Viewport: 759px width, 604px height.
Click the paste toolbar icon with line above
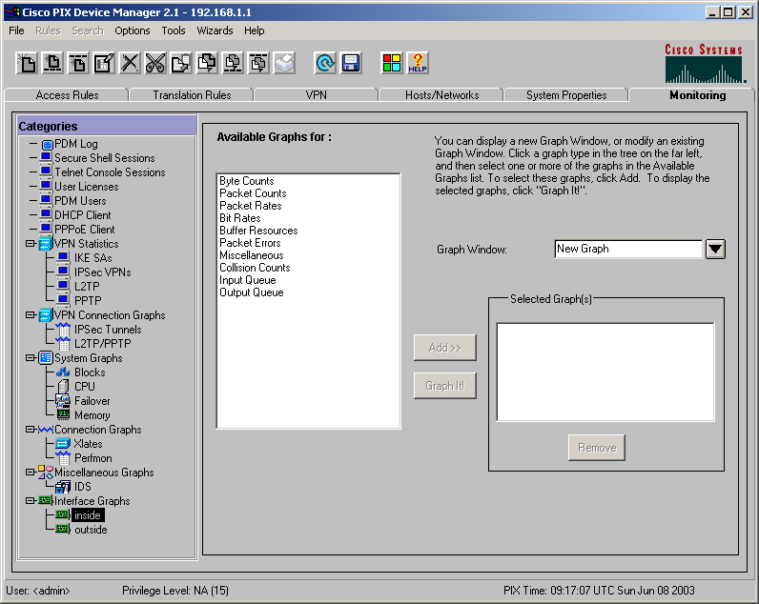pos(259,63)
